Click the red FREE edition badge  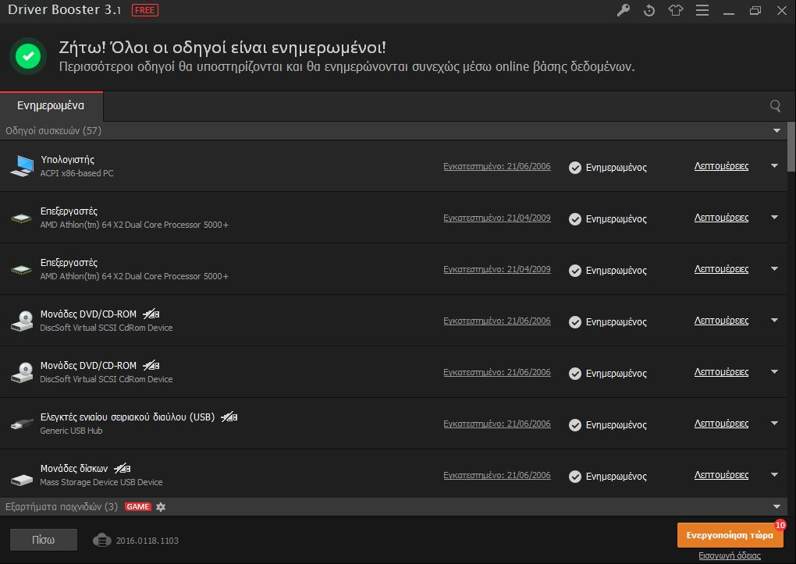click(x=144, y=10)
